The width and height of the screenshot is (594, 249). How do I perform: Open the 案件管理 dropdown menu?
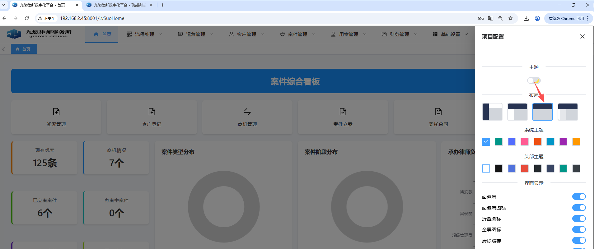click(297, 34)
